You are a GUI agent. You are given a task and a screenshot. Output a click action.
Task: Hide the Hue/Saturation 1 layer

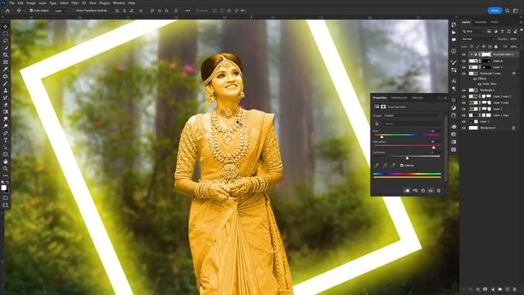[x=463, y=54]
